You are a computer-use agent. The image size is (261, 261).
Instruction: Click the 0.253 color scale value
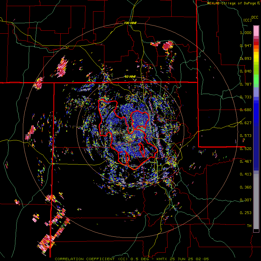tap(246, 213)
